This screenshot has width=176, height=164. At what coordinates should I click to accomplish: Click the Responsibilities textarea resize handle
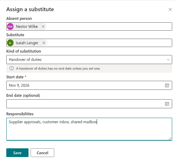(170, 138)
